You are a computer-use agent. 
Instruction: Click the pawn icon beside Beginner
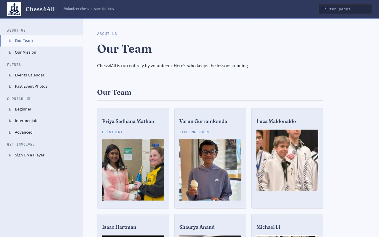10,109
